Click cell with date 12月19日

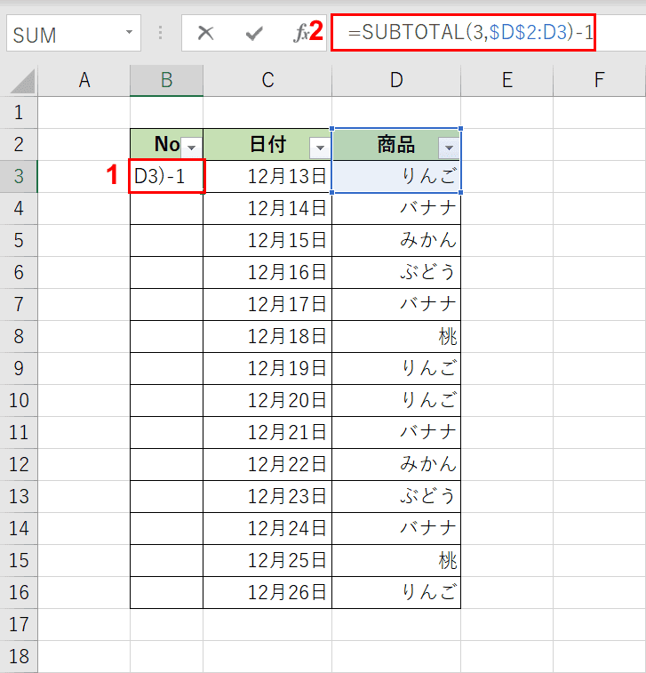tap(267, 368)
